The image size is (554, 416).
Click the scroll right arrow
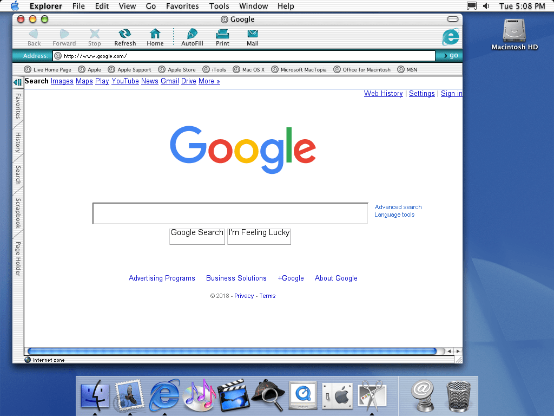point(458,351)
